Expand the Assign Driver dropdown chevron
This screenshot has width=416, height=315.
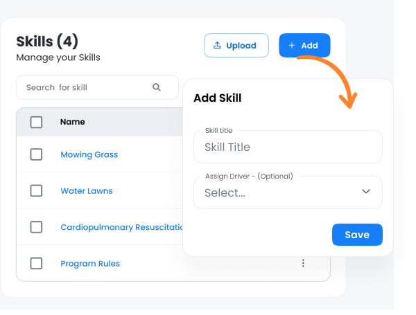366,192
